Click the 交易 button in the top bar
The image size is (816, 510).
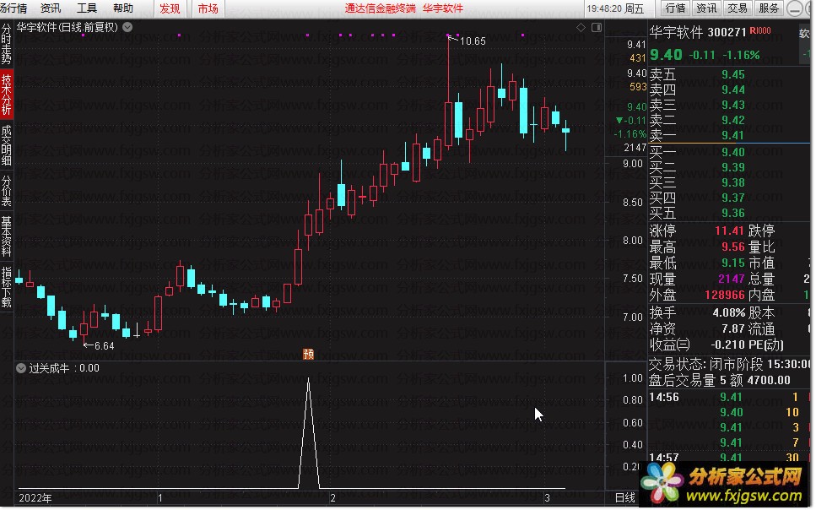[738, 8]
